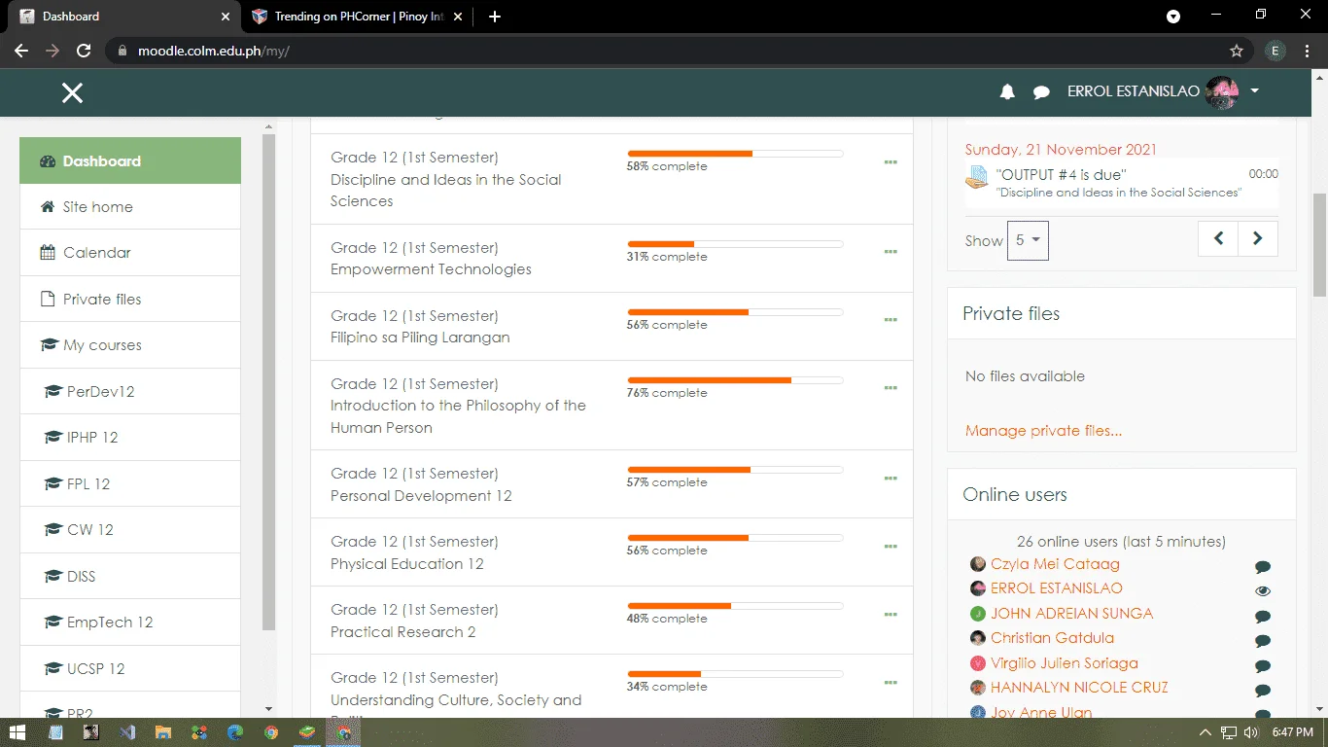
Task: Open Personal Development 12 course link
Action: 421,496
